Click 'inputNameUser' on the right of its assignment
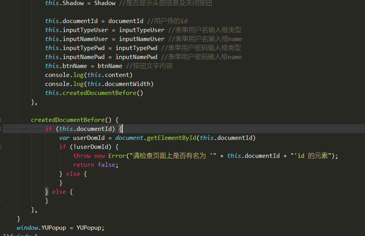The width and height of the screenshot is (365, 236). click(x=141, y=39)
